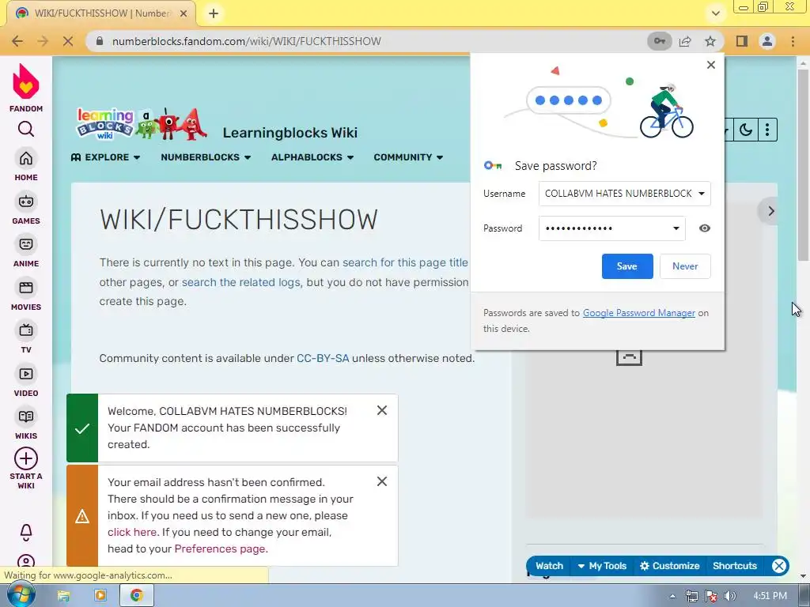Expand the Explore menu

pos(105,157)
